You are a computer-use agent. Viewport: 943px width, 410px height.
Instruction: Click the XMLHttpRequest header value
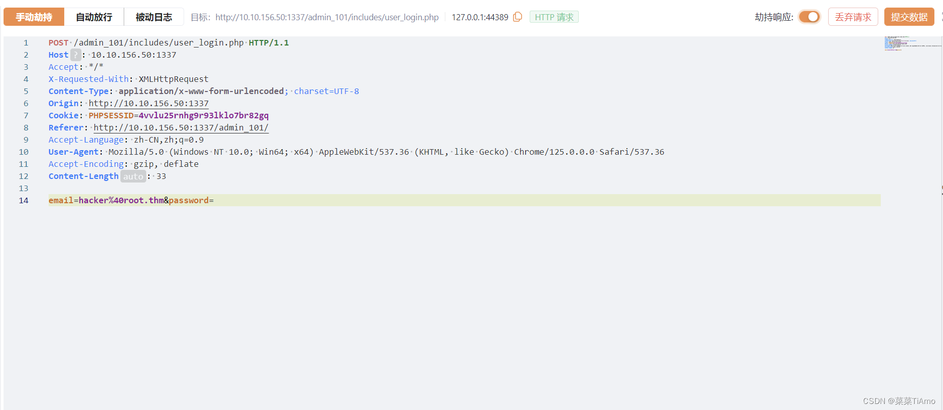pyautogui.click(x=174, y=79)
